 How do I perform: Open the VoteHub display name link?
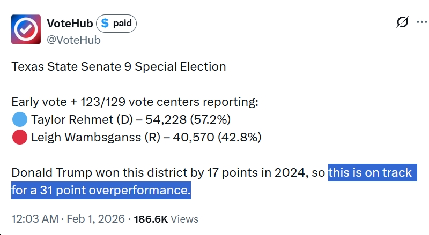[x=70, y=22]
